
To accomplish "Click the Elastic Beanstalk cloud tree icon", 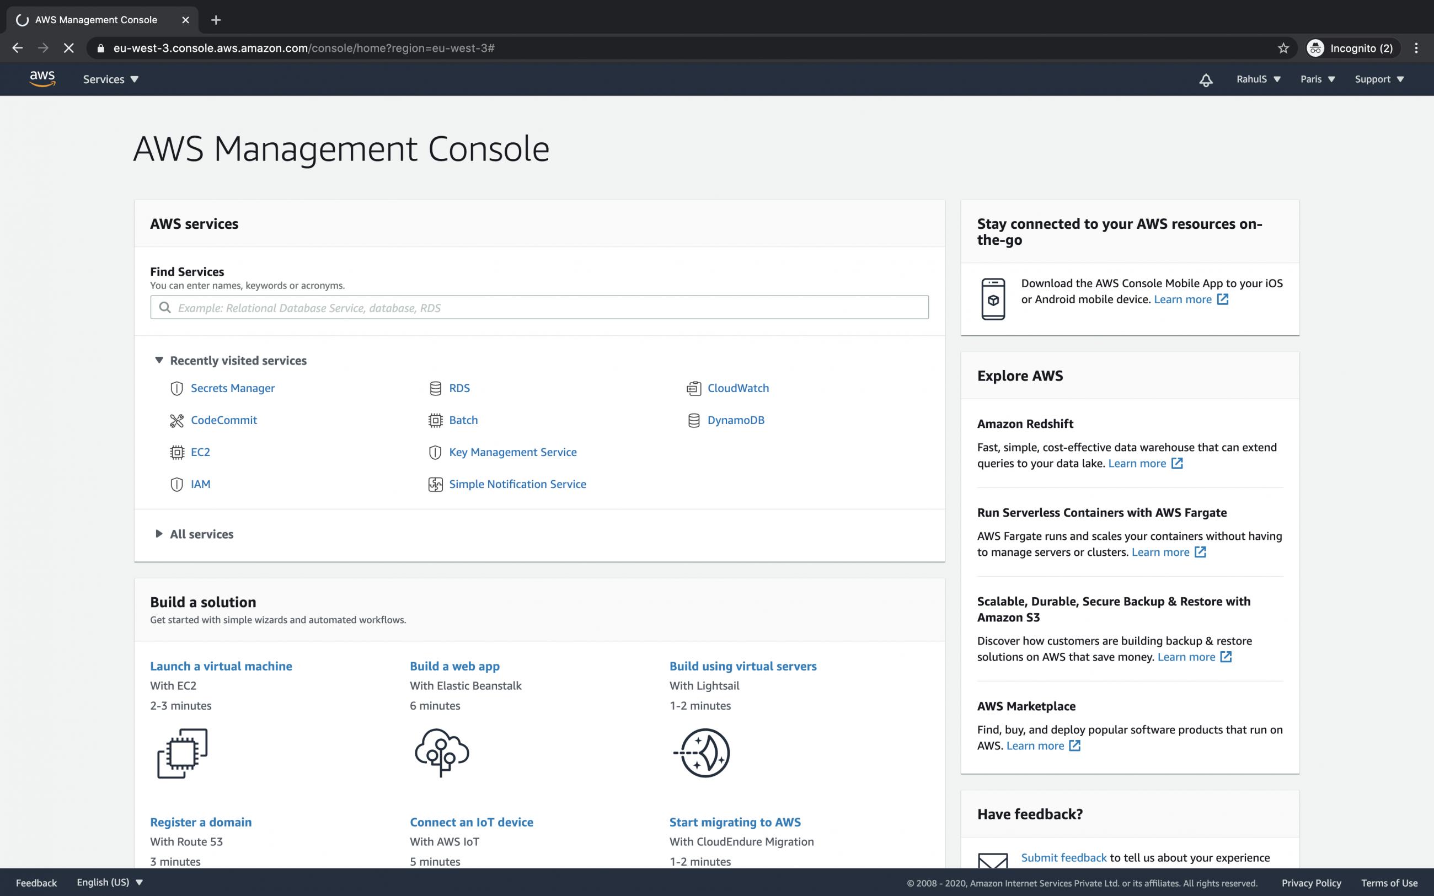I will 442,752.
